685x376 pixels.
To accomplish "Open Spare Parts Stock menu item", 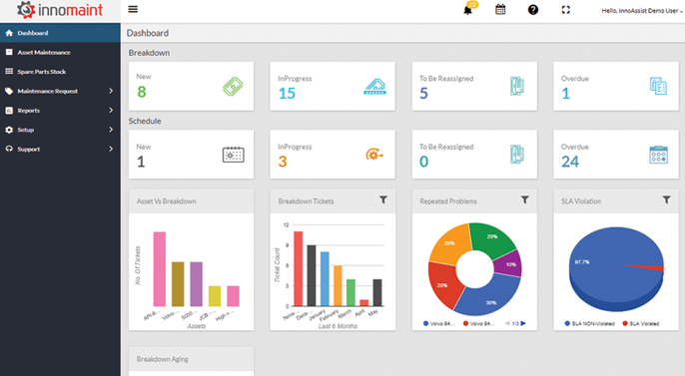I will [x=60, y=72].
